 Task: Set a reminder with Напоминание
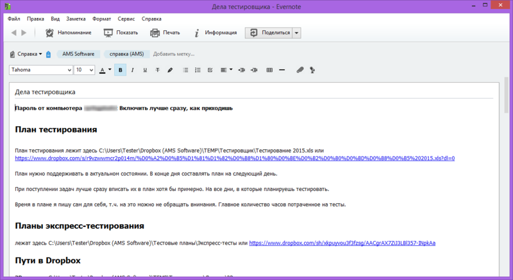(69, 33)
